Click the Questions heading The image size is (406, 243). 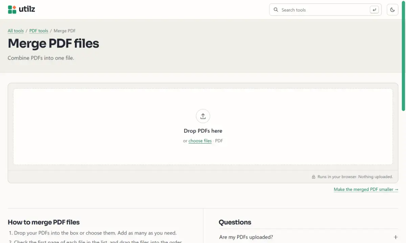[235, 222]
